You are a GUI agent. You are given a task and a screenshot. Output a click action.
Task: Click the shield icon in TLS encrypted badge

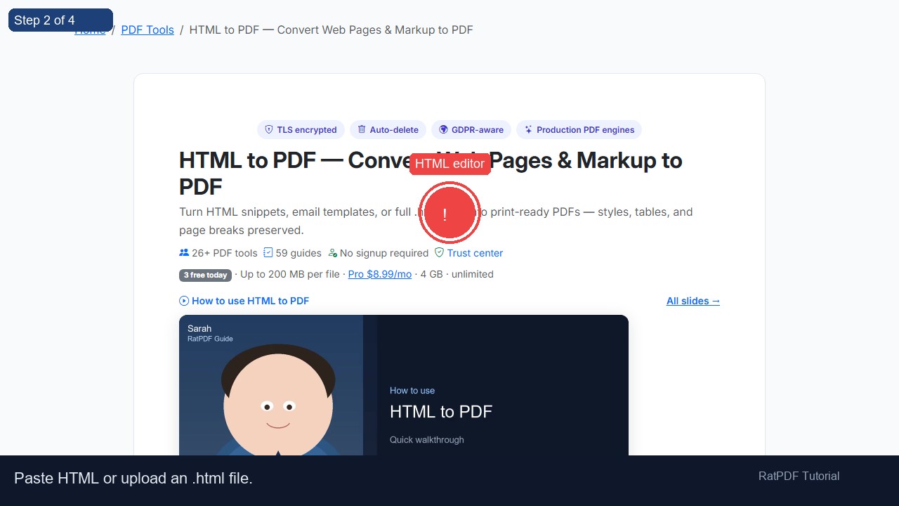tap(269, 129)
